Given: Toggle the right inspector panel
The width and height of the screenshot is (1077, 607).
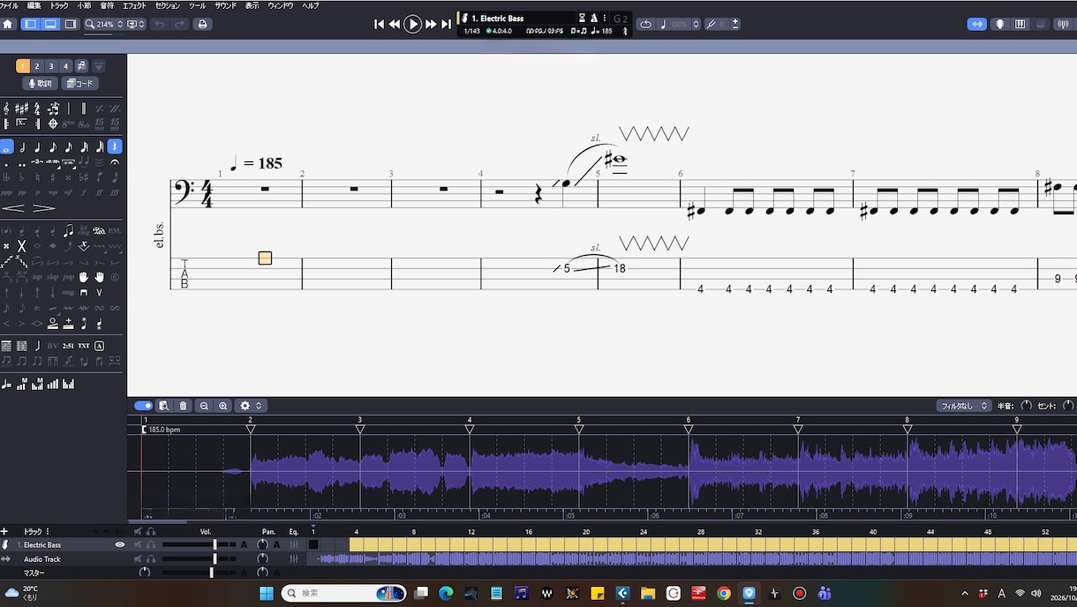Looking at the screenshot, I should [x=71, y=24].
